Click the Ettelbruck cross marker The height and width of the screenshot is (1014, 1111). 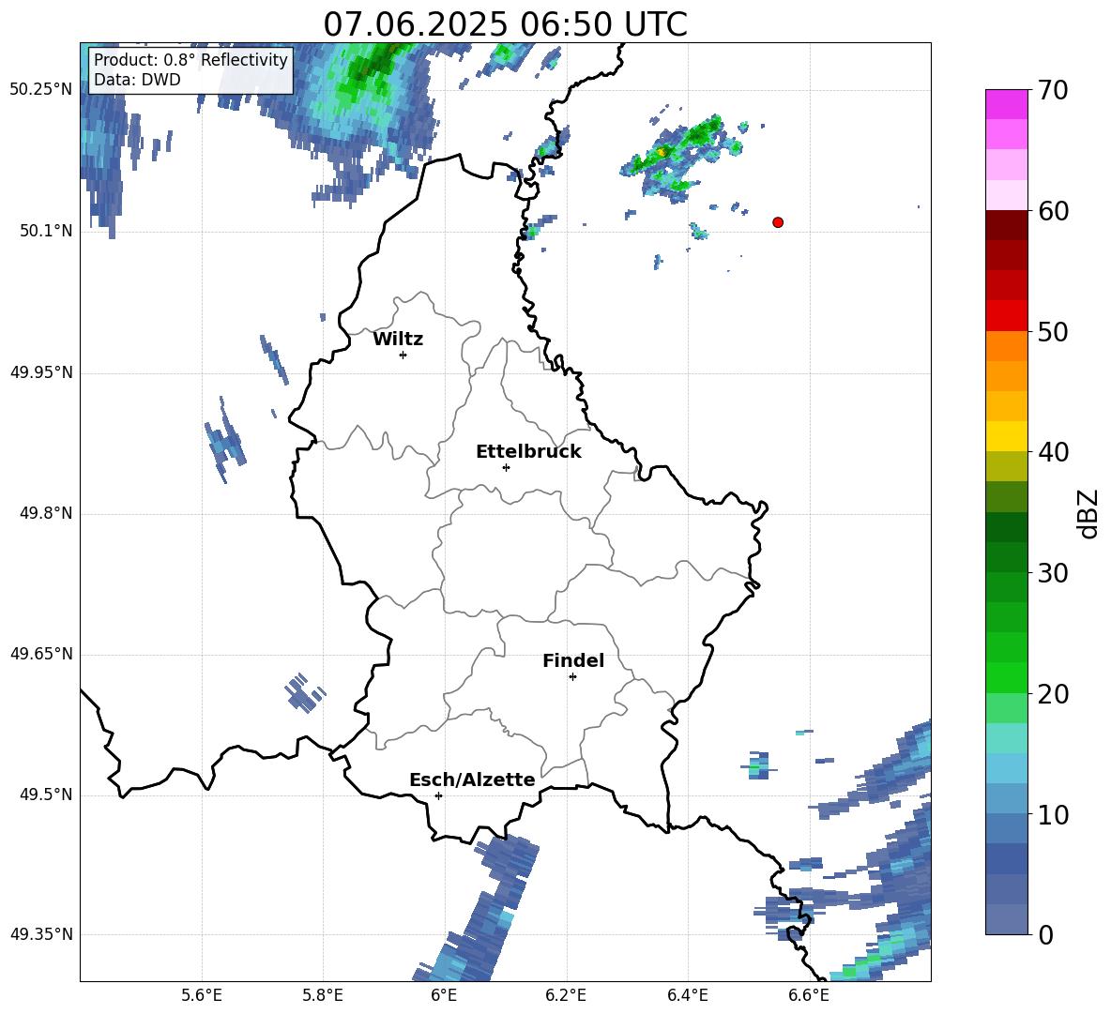tap(506, 467)
